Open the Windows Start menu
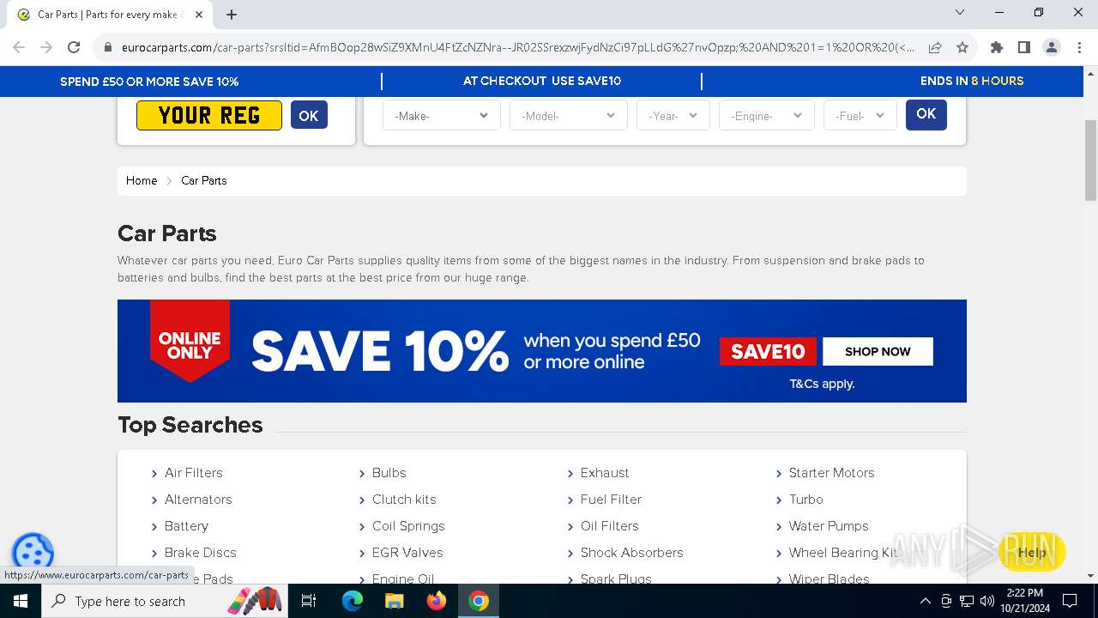Image resolution: width=1098 pixels, height=618 pixels. [x=21, y=601]
